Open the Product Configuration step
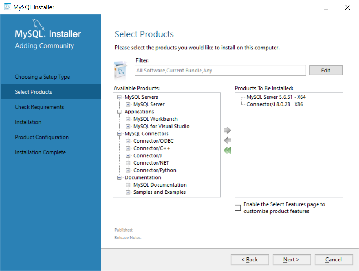The image size is (359, 271). [42, 137]
